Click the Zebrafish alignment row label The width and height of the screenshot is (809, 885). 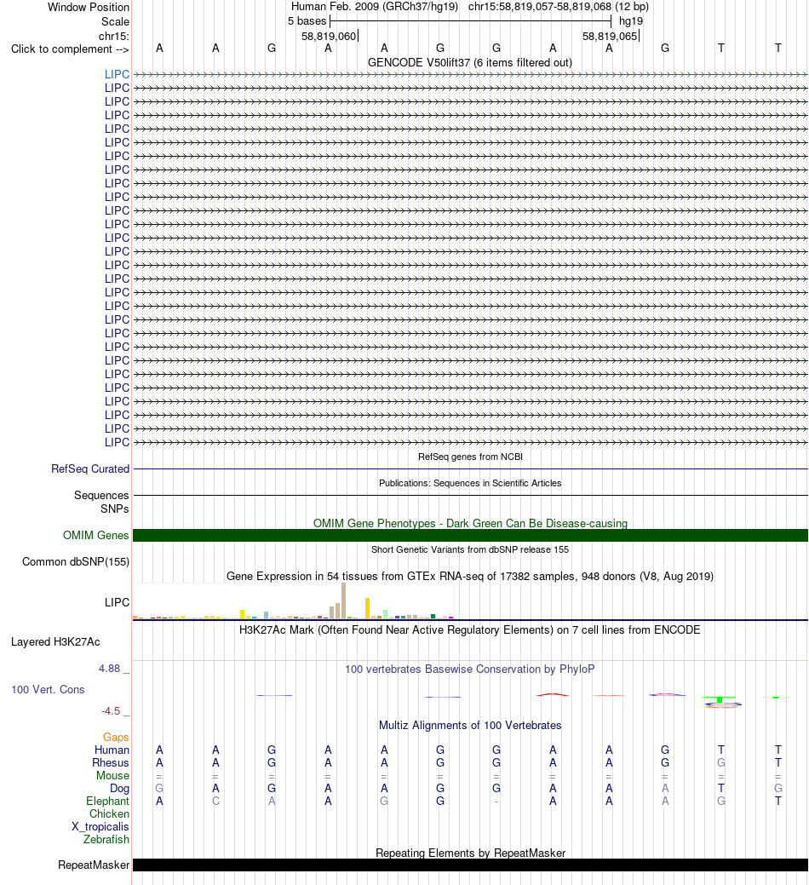click(x=106, y=840)
